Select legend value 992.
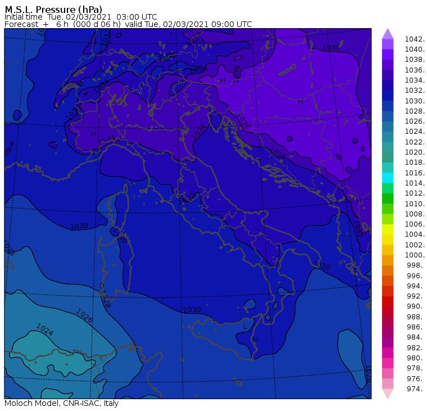The image size is (427, 411). click(416, 296)
